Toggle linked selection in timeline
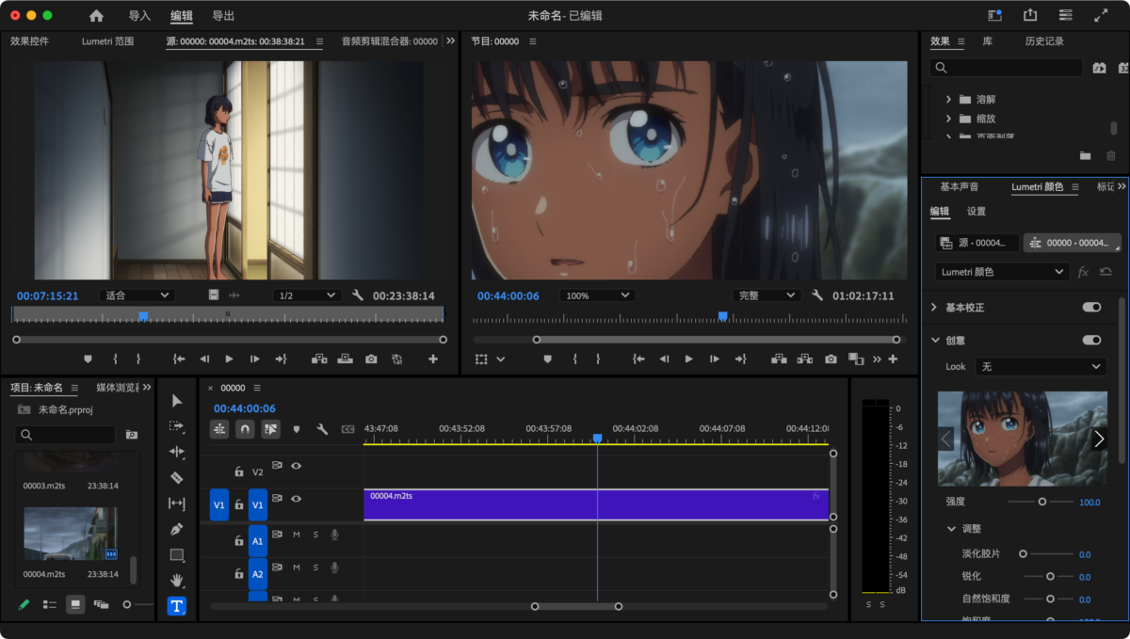1130x639 pixels. [271, 429]
